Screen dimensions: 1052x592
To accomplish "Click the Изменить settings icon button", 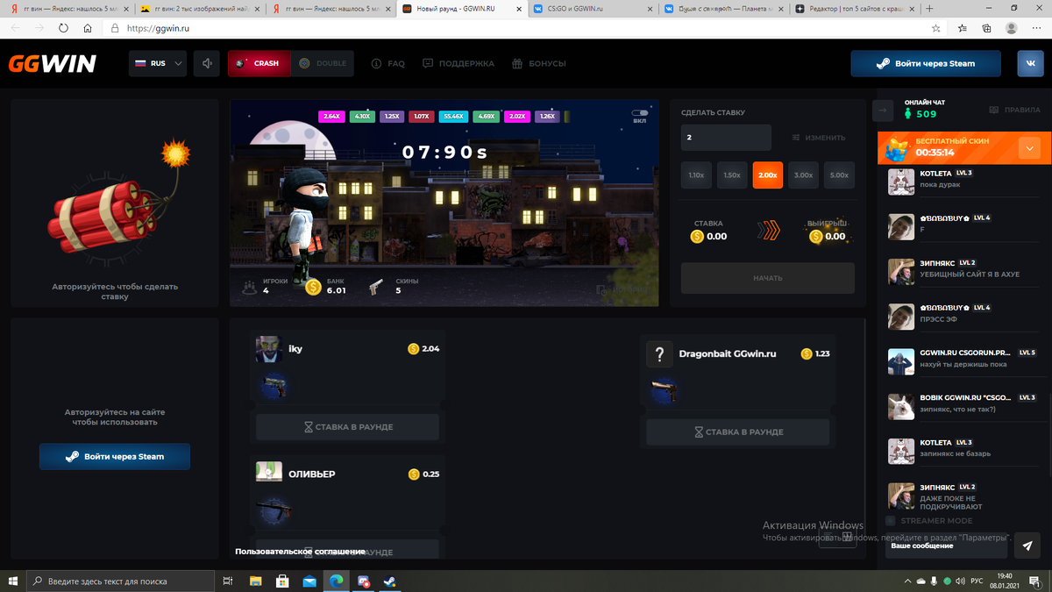I will pyautogui.click(x=818, y=138).
